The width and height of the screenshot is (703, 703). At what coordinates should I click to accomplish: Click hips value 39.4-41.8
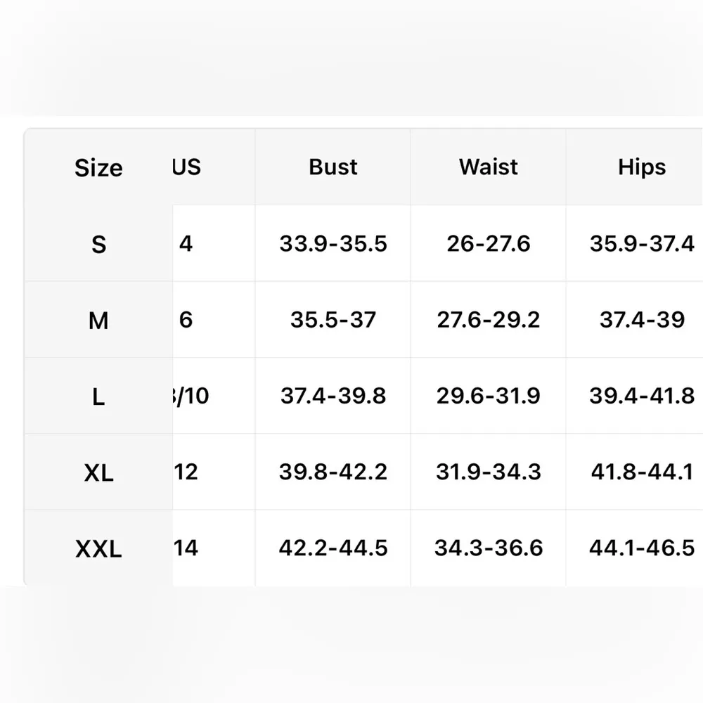tap(642, 396)
